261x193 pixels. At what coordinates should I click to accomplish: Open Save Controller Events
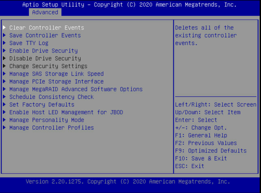coord(45,35)
